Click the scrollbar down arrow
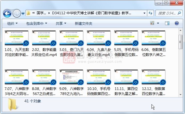The height and width of the screenshot is (114, 185). [x=180, y=94]
